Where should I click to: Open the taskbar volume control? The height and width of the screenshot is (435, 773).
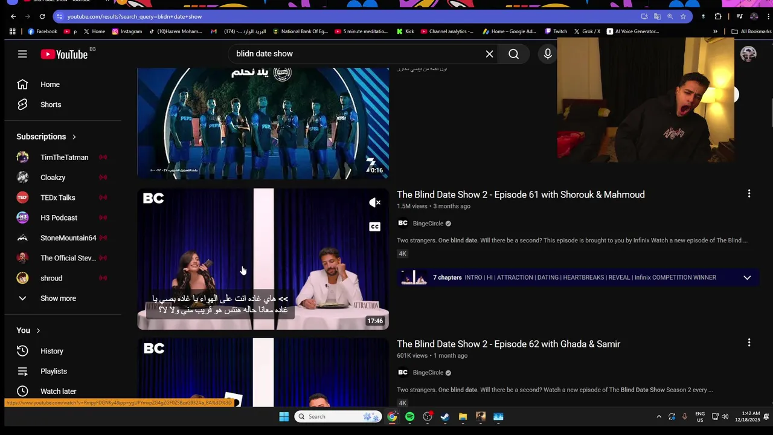[x=725, y=416]
